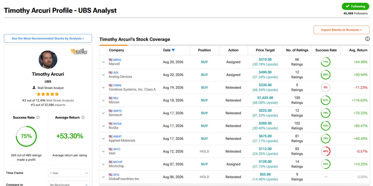Open the MRVL ticker link
The height and width of the screenshot is (186, 373).
pyautogui.click(x=117, y=60)
